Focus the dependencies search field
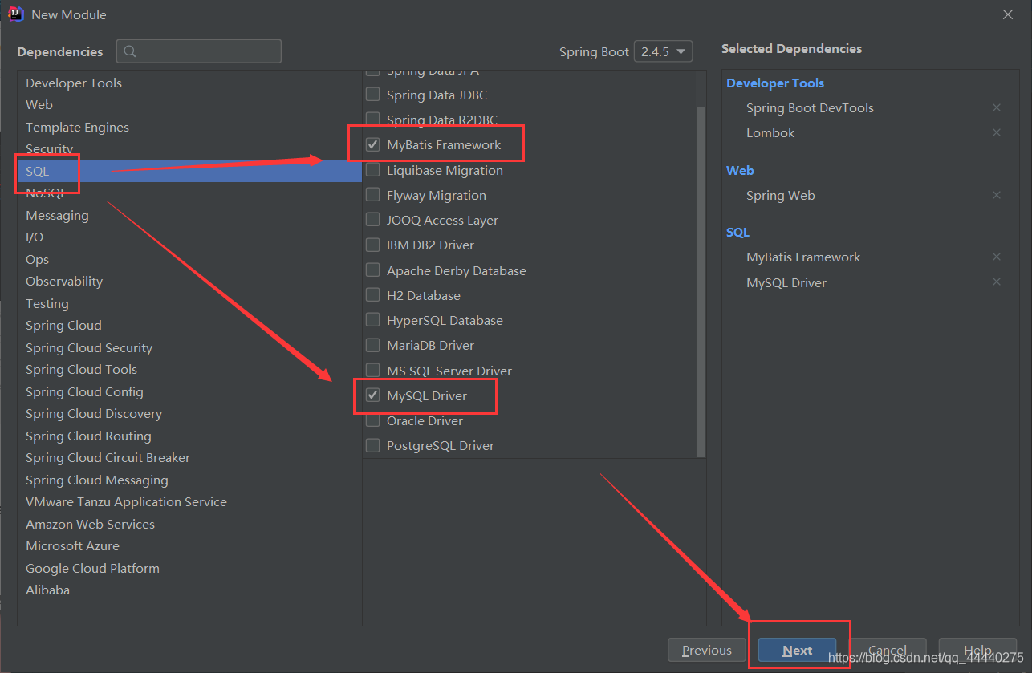 (x=199, y=51)
